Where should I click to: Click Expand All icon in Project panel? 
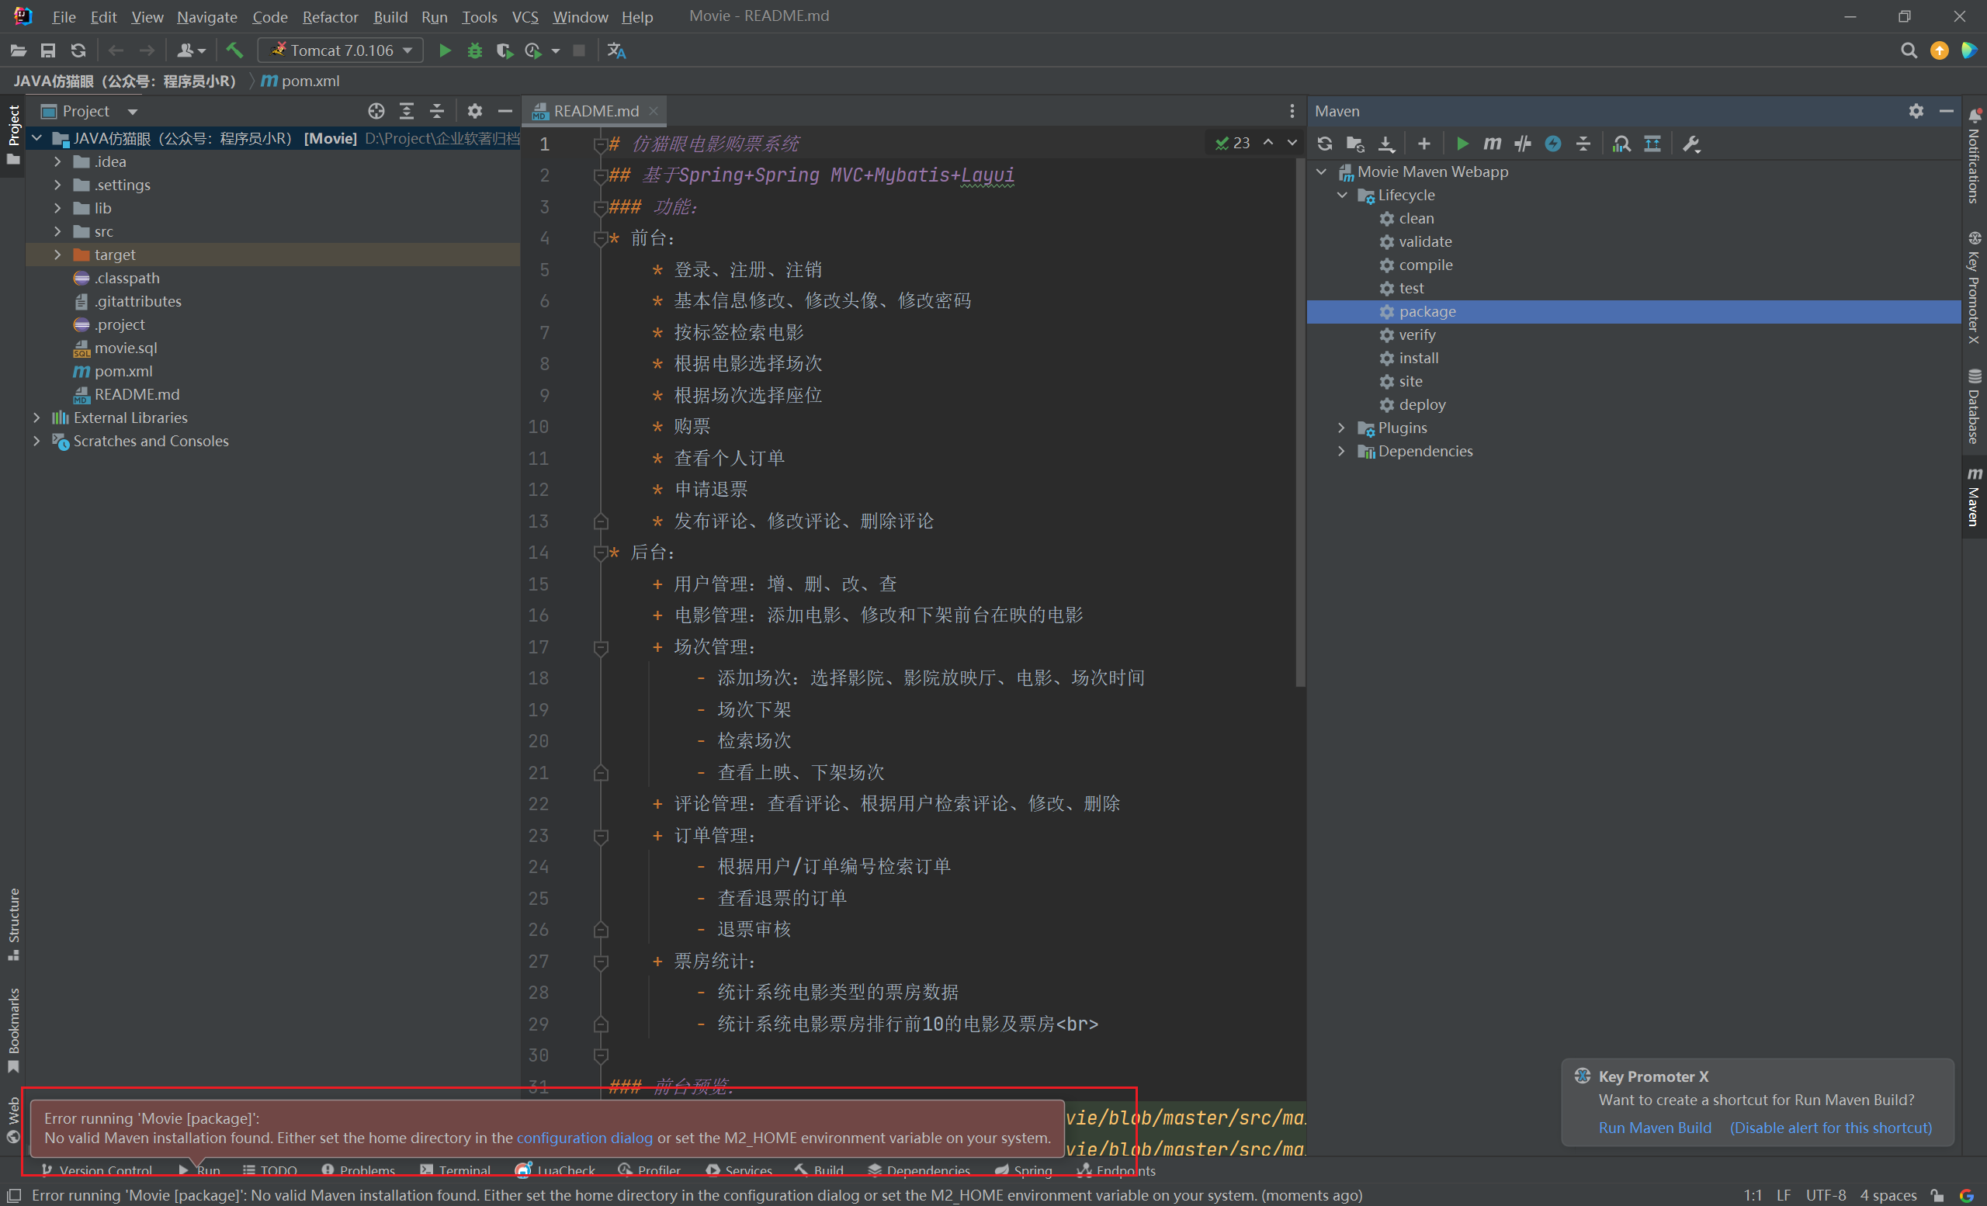click(x=407, y=111)
